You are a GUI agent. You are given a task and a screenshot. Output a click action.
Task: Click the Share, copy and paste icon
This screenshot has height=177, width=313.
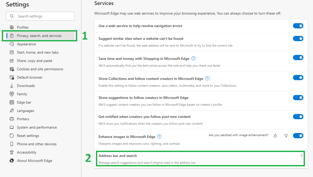click(12, 61)
